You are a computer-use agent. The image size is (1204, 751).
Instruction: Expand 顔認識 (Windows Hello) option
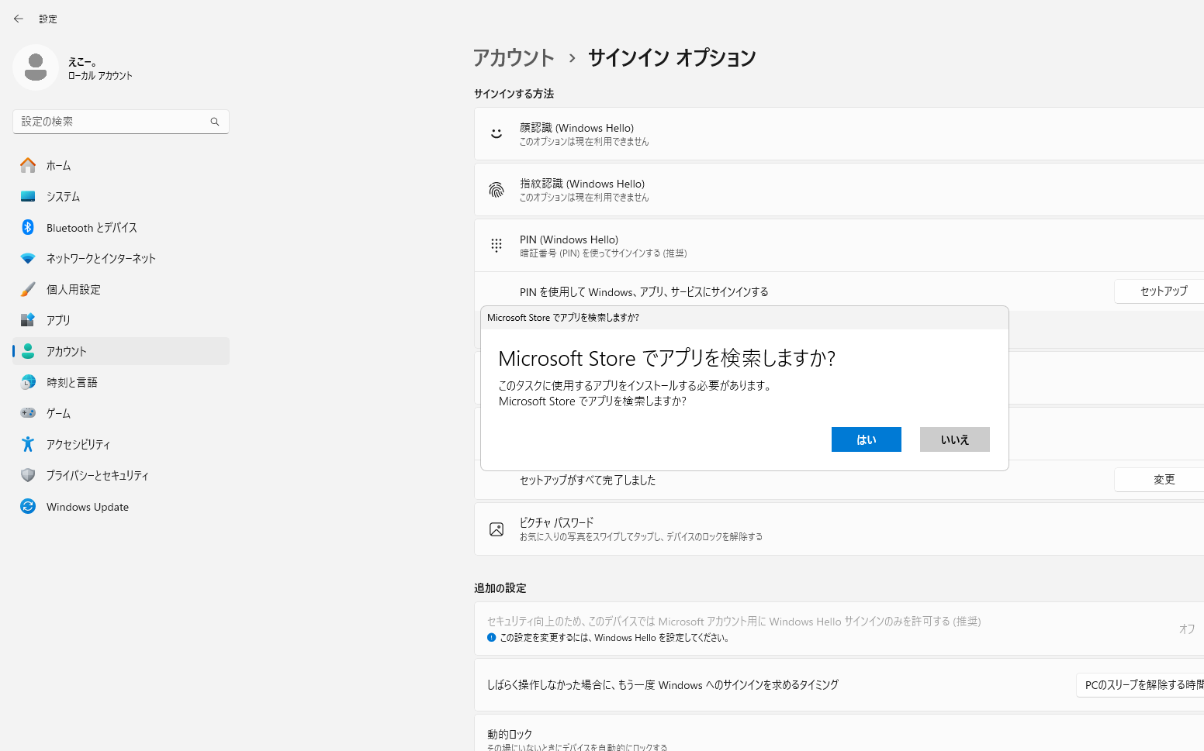point(839,134)
